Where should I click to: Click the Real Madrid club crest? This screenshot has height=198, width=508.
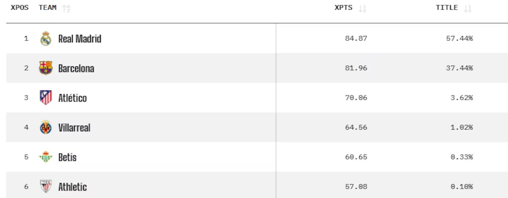click(x=46, y=39)
